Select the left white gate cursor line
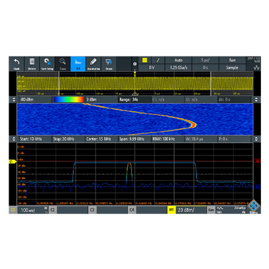The height and width of the screenshot is (269, 269). point(59,83)
